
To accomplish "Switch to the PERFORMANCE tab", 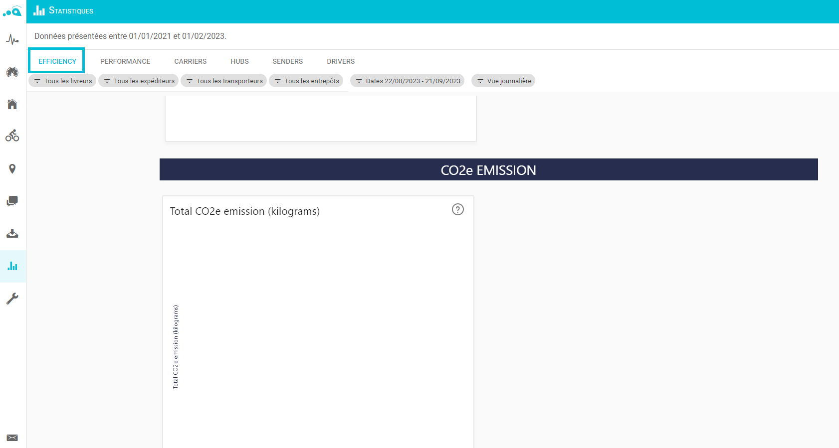I will click(125, 61).
